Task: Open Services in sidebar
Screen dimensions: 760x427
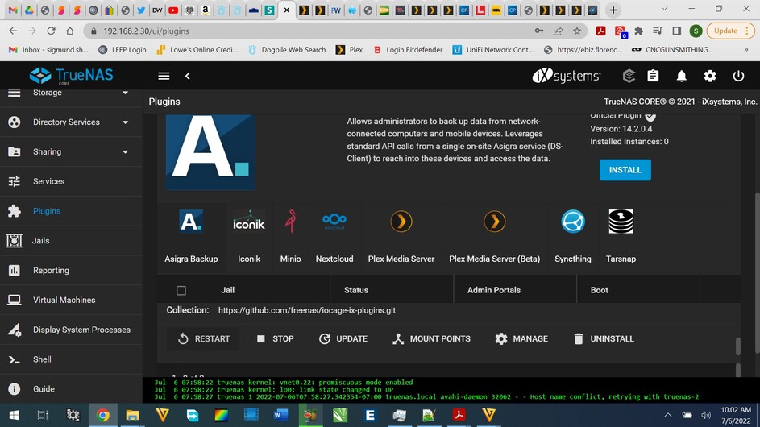Action: (x=71, y=181)
